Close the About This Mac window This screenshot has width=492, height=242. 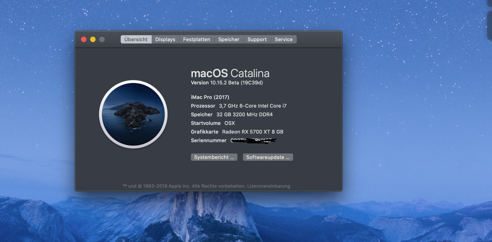pos(84,39)
